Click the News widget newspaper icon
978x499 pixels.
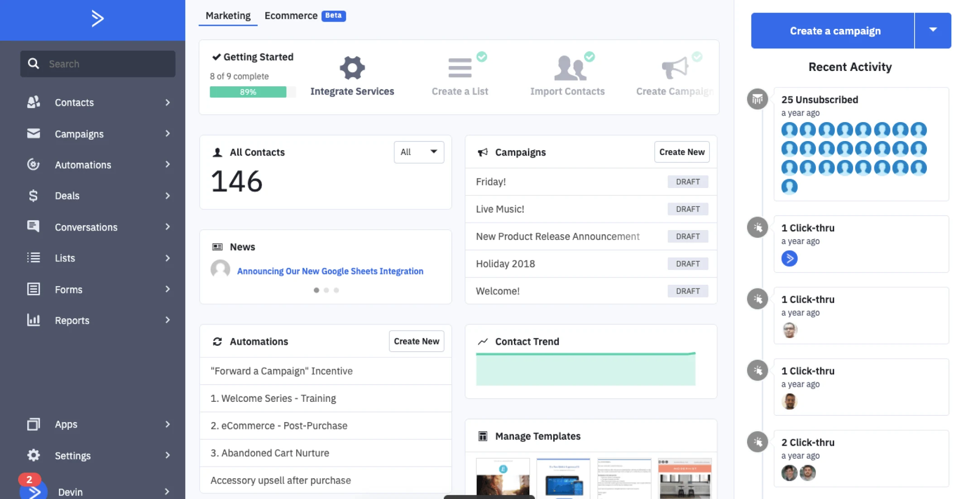tap(217, 247)
